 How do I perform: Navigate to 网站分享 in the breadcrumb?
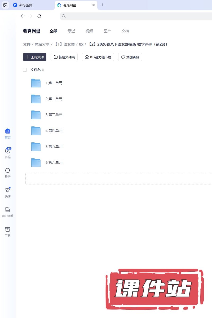[42, 44]
